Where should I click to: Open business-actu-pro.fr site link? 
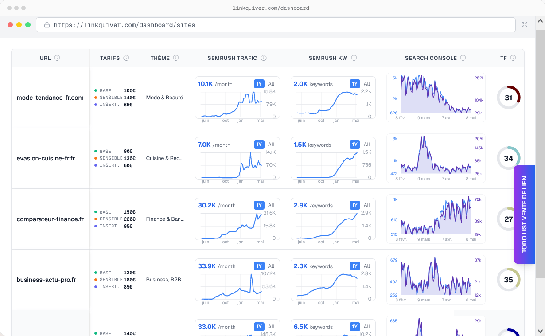click(x=47, y=280)
